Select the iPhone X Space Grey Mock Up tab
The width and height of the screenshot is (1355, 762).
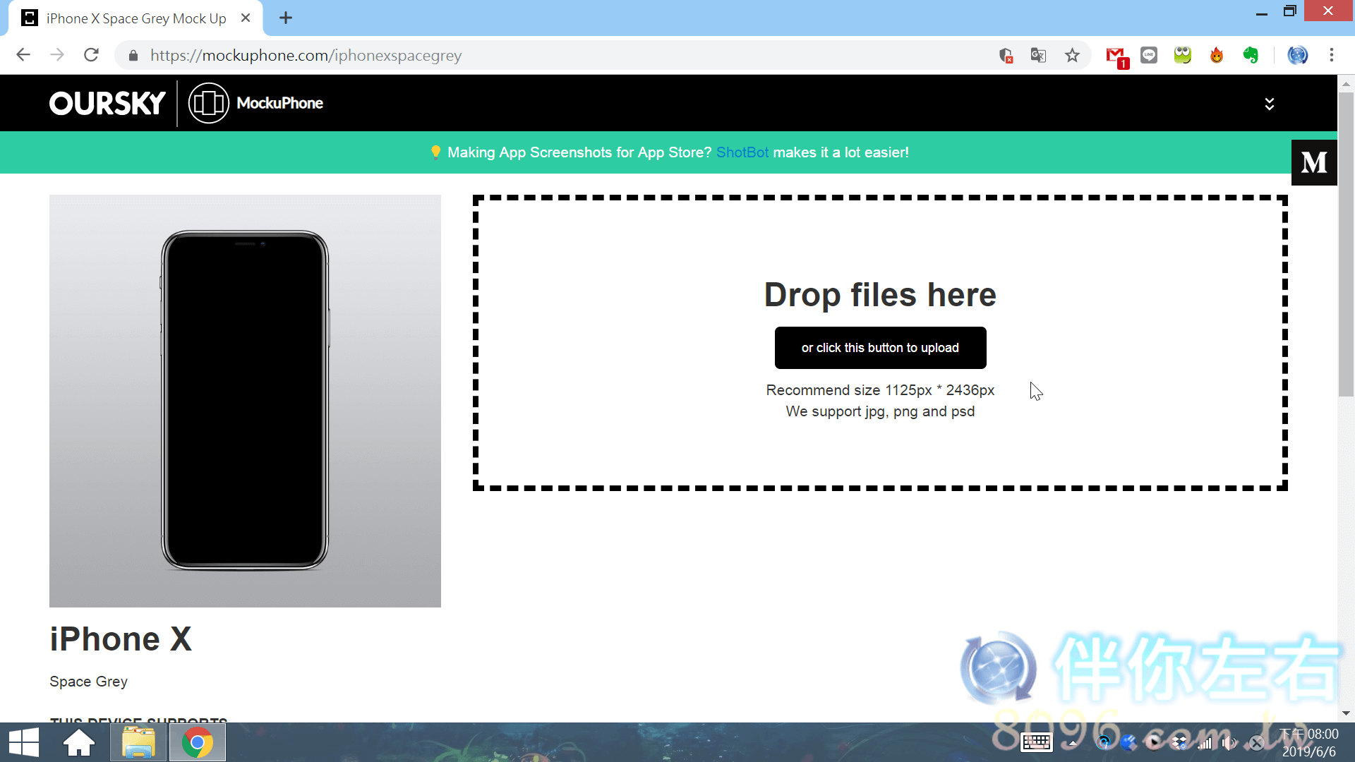135,18
